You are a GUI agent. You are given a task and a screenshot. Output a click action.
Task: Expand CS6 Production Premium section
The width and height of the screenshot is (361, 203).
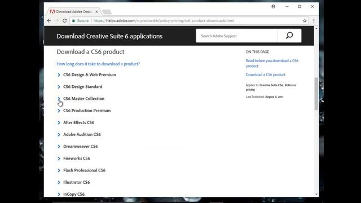[84, 111]
